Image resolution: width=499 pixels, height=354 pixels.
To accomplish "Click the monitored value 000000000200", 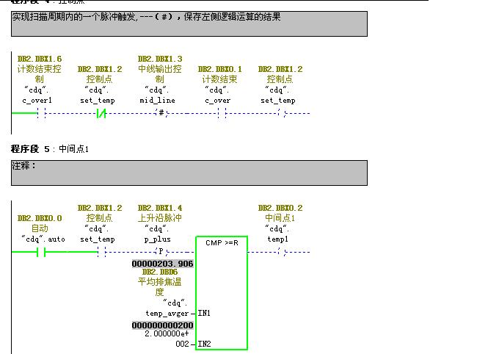I will point(162,325).
